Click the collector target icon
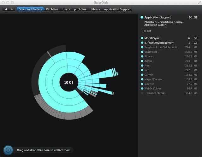This screenshot has width=202, height=157. (8, 150)
